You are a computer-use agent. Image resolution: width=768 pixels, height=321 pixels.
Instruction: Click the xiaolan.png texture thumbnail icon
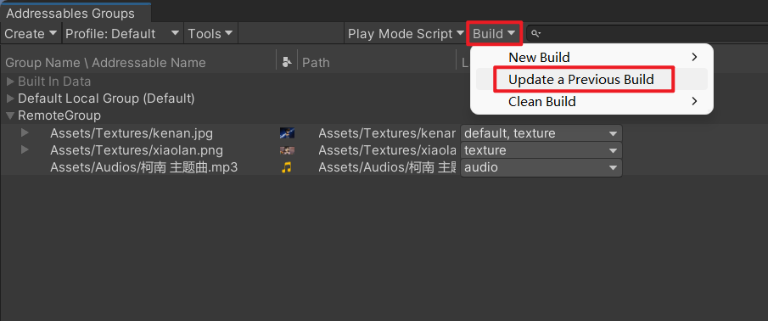coord(287,150)
